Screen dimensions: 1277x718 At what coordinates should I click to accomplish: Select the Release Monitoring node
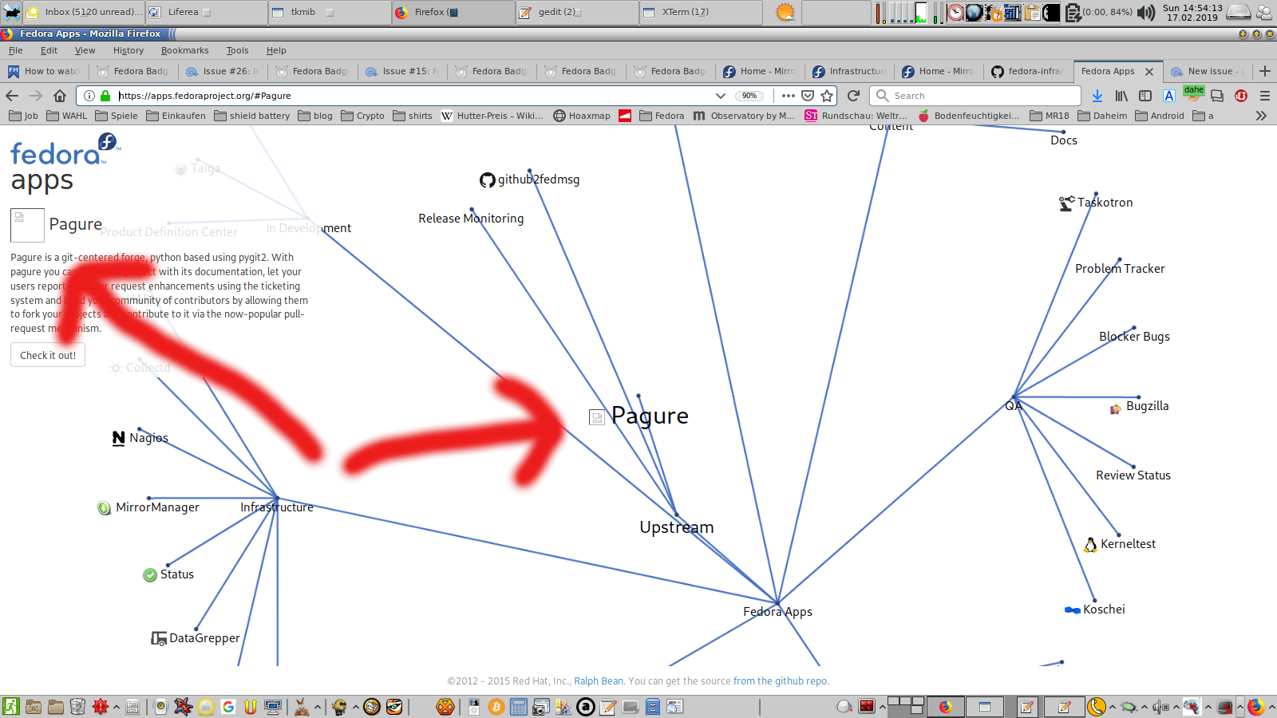click(x=471, y=219)
